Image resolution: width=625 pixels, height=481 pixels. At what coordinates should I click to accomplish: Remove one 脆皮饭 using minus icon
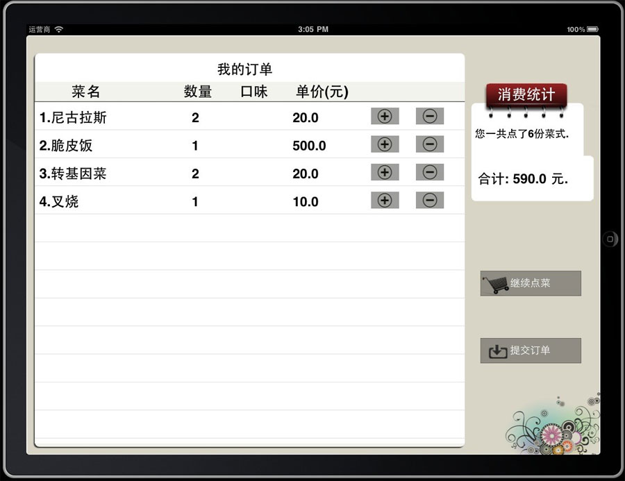(x=429, y=144)
